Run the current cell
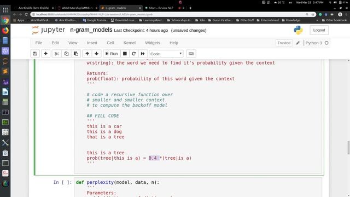This screenshot has height=197, width=350. pos(112,54)
